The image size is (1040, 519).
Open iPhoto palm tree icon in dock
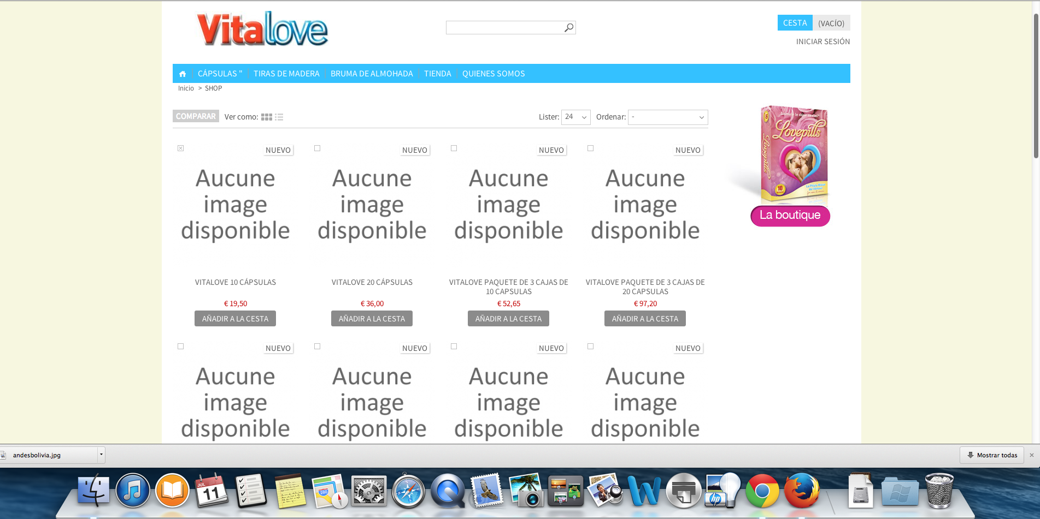(526, 490)
